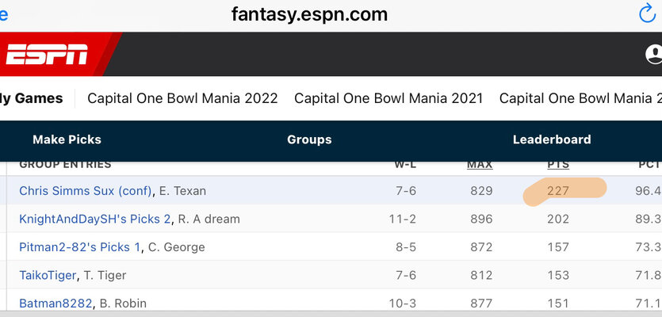Sort entries by PTS column
662x317 pixels.
(x=558, y=165)
